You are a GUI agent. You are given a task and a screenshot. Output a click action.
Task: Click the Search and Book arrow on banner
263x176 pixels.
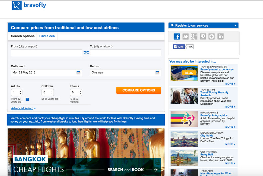pyautogui.click(x=156, y=170)
